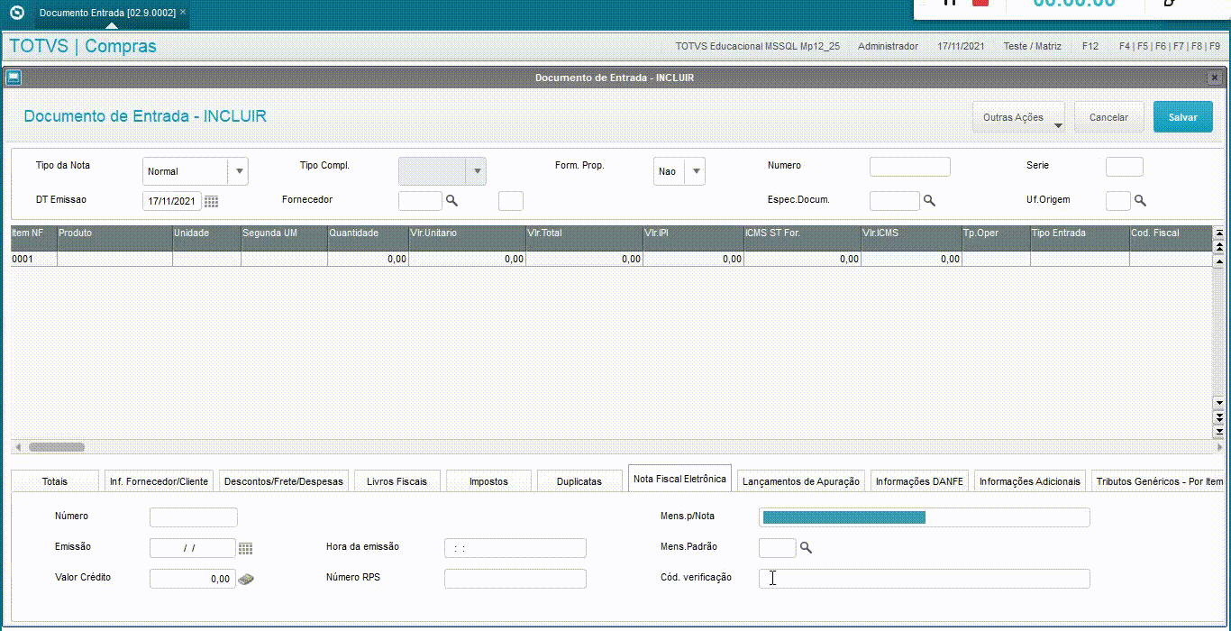Open lookup for Espec.Docum. field
1231x631 pixels.
(929, 200)
